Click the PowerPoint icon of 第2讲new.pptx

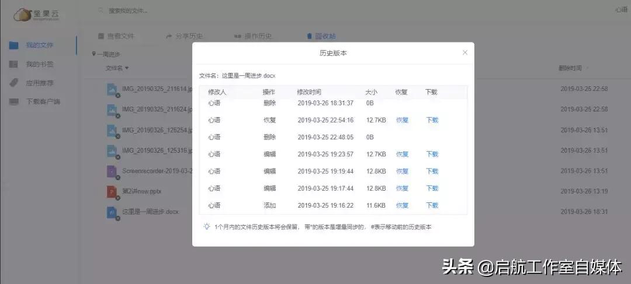coord(112,192)
